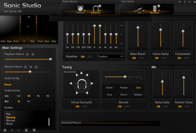Image resolution: width=196 pixels, height=133 pixels.
Task: Test the left surround speaker
Action: (x=71, y=83)
